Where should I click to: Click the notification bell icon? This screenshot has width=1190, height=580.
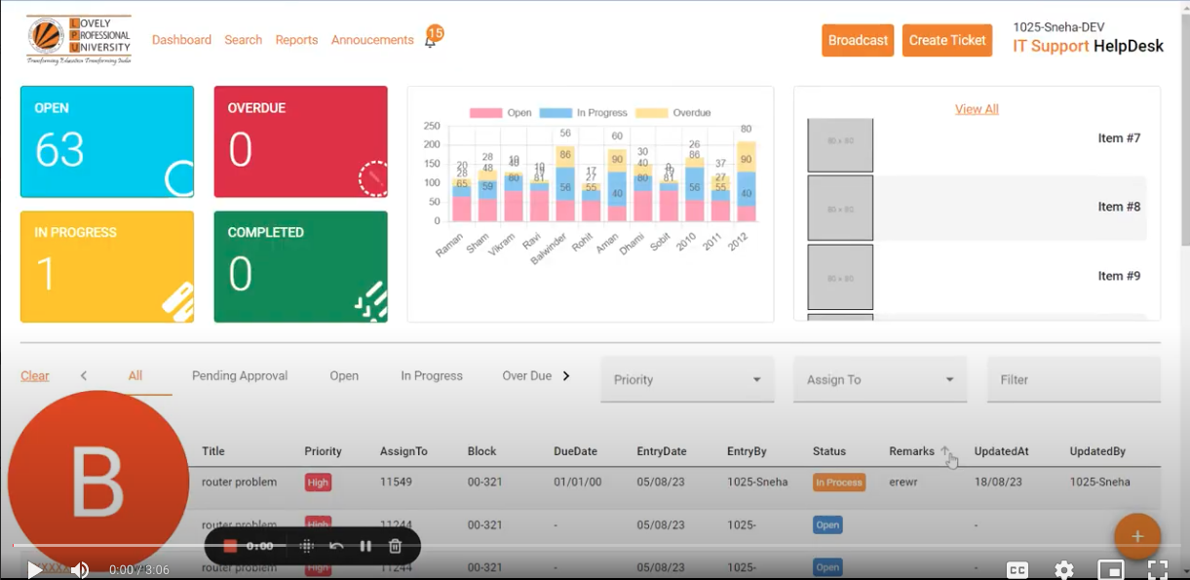430,41
